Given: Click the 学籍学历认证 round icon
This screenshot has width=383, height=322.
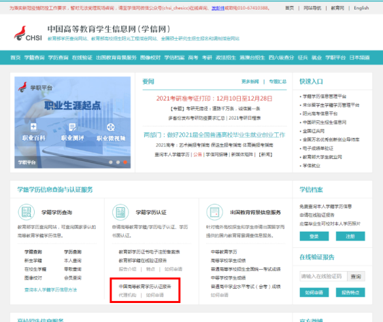Looking at the screenshot, I should pyautogui.click(x=120, y=212).
